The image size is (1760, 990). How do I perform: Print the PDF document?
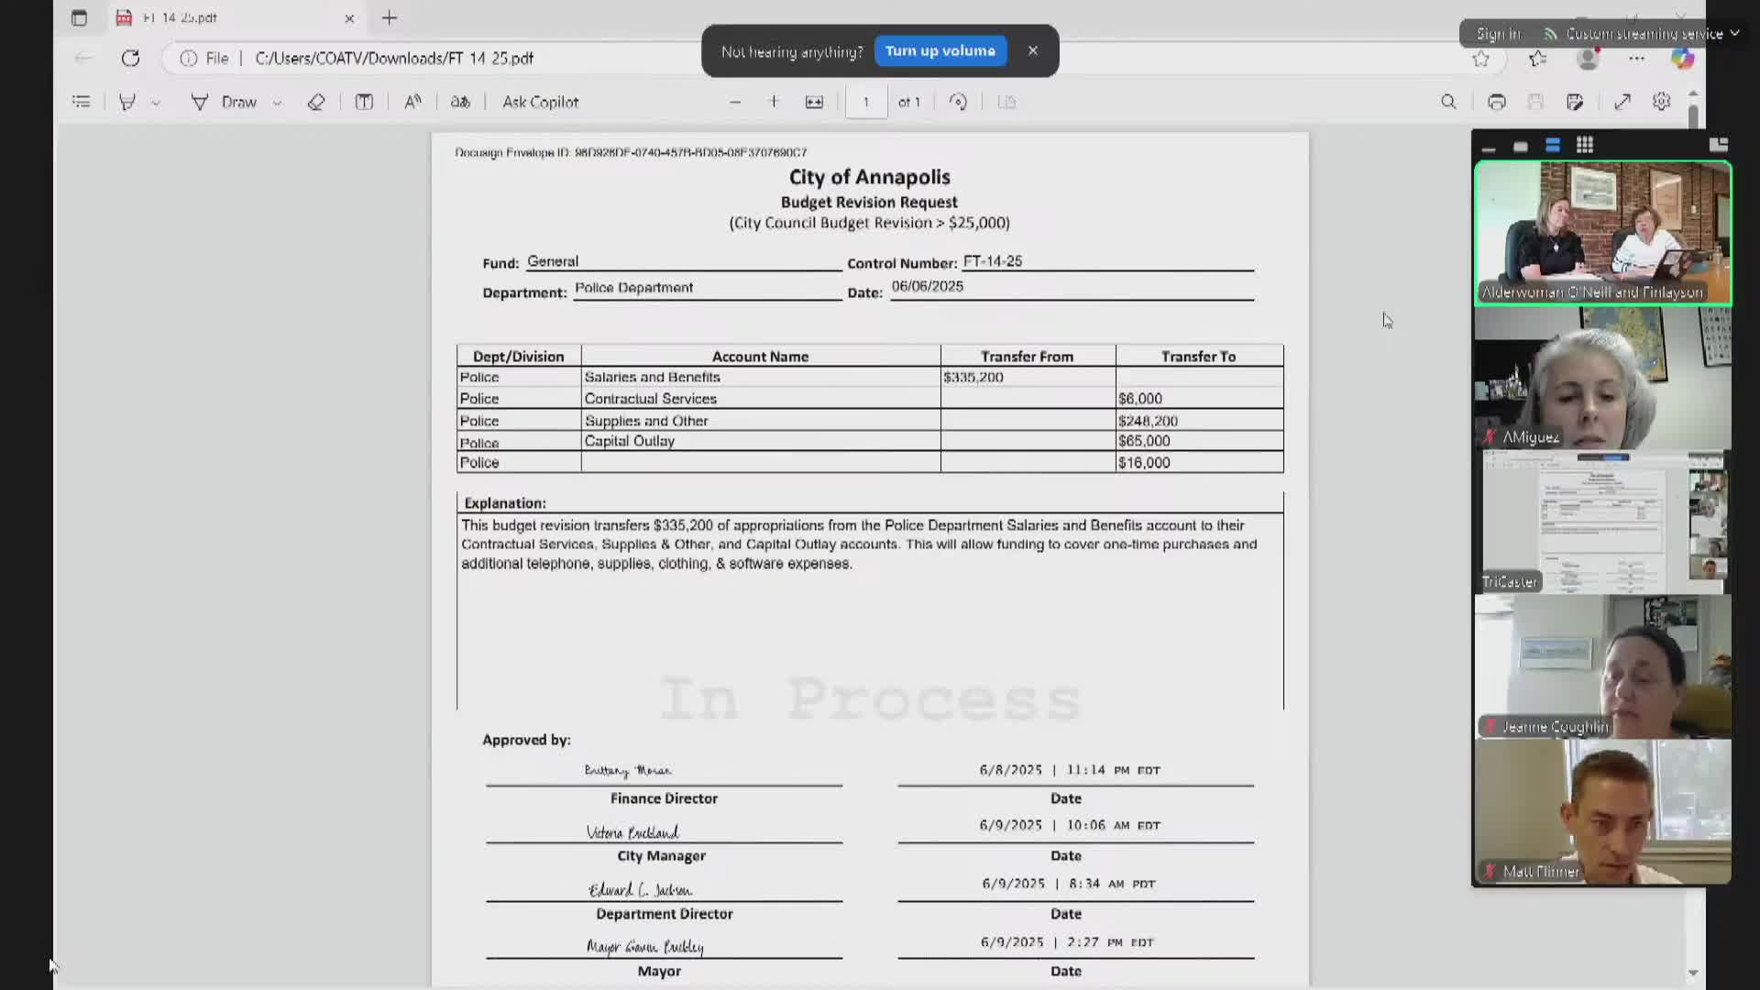(1497, 102)
